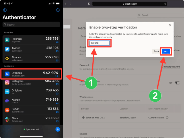Tap the Instagram logo icon
184x138 pixels.
click(x=7, y=82)
